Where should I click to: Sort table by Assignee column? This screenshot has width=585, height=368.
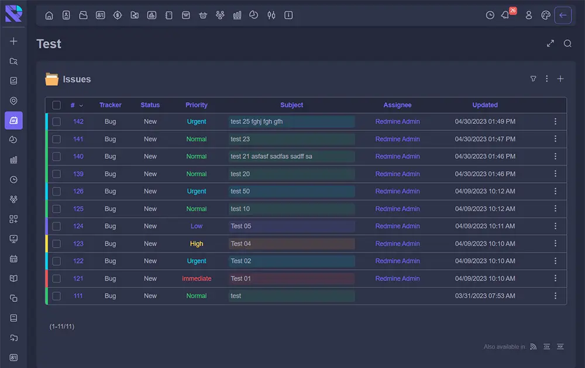click(x=397, y=105)
